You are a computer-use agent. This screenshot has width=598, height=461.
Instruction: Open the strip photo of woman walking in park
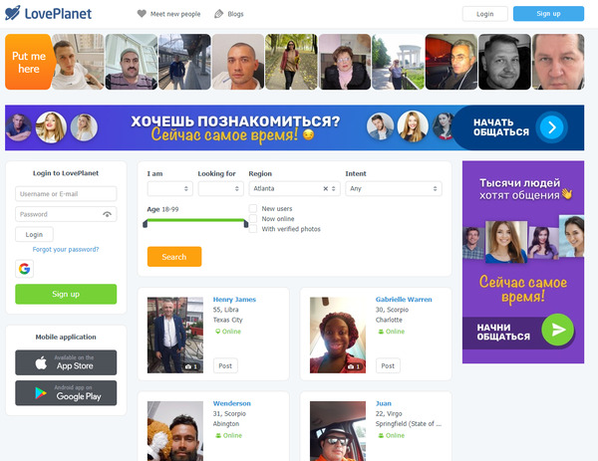click(x=291, y=62)
